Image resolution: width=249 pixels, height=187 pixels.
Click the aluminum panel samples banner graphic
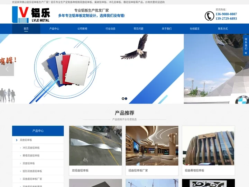tap(65, 68)
